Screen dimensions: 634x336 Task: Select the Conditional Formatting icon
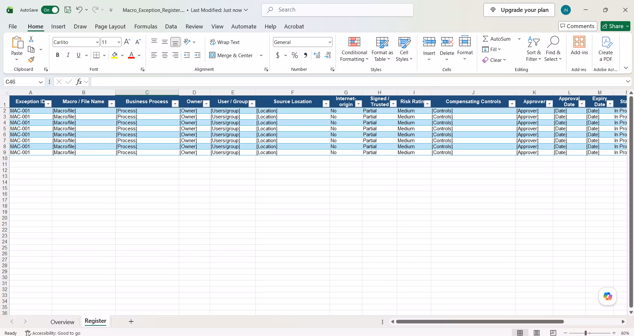pyautogui.click(x=354, y=42)
